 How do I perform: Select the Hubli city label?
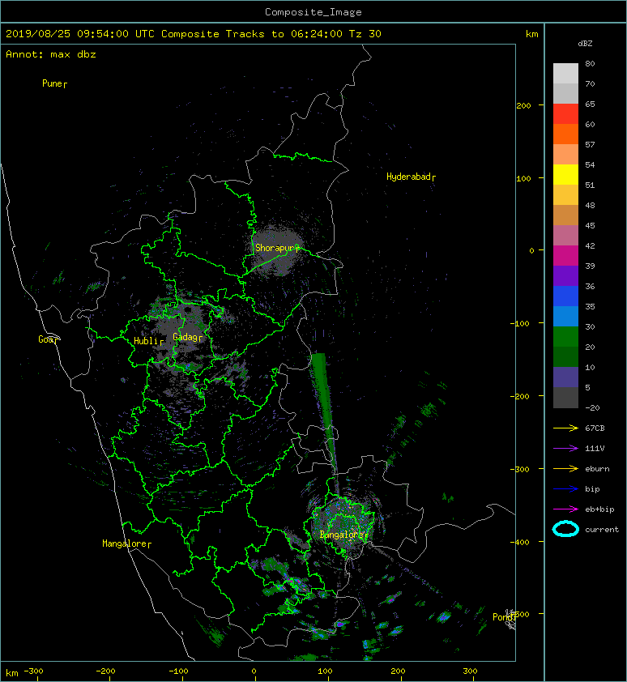click(x=148, y=341)
